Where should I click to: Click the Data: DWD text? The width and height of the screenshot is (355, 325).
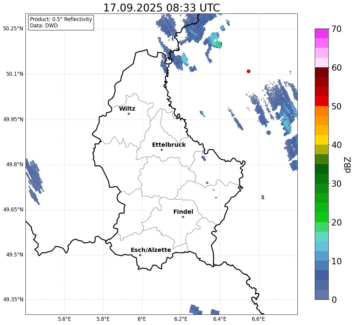point(44,26)
